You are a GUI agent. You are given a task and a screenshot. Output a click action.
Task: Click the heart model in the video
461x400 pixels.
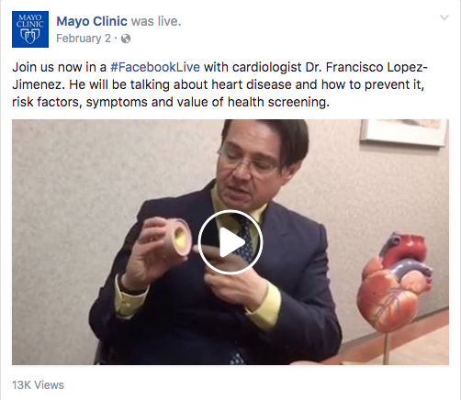tap(395, 282)
